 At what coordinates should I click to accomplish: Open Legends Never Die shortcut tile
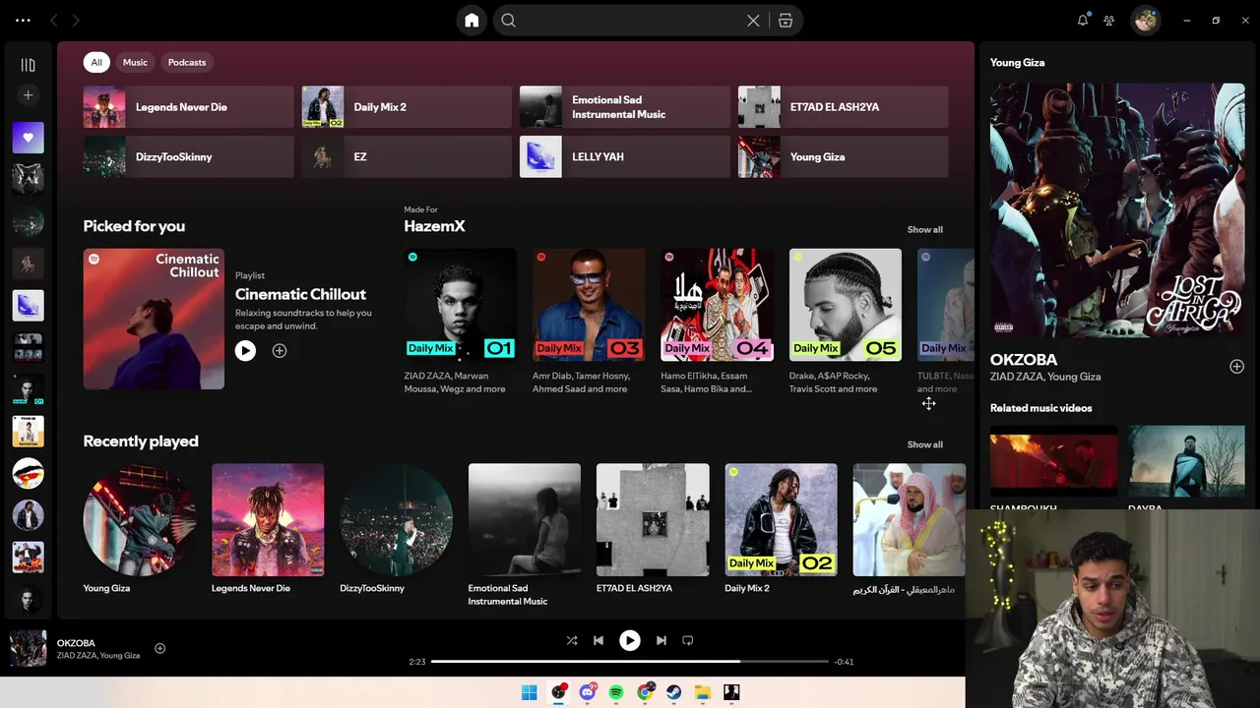(188, 107)
